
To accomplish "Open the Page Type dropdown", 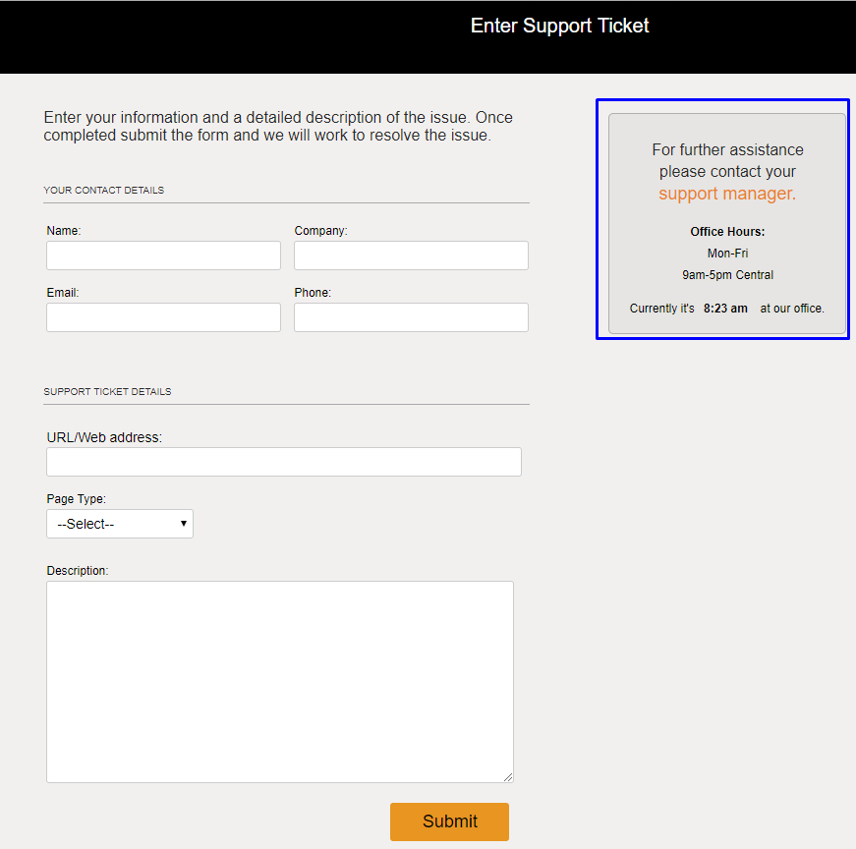I will coord(120,524).
